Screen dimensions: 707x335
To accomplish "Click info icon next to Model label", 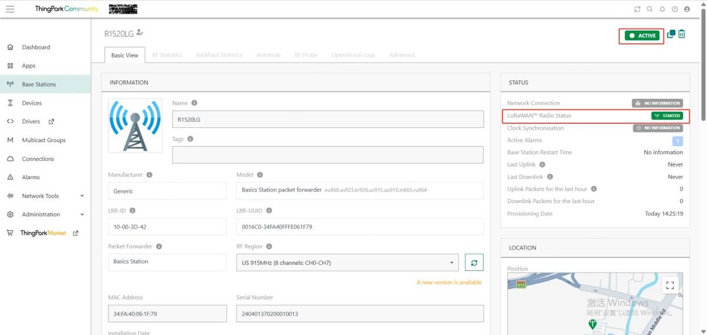I will 260,175.
